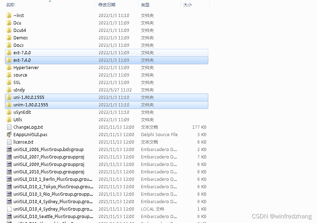Click the Dcu64 folder icon
This screenshot has width=317, height=223.
9,30
